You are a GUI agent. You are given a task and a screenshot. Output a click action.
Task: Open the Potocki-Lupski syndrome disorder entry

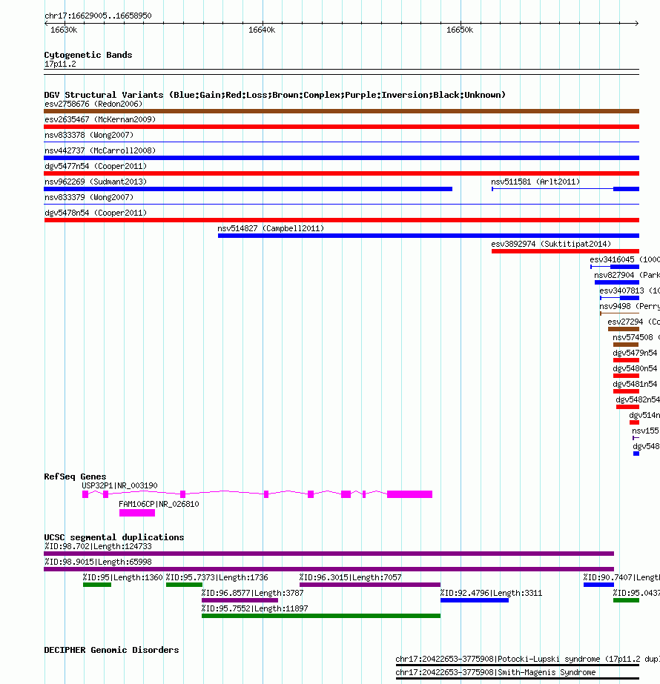point(528,659)
